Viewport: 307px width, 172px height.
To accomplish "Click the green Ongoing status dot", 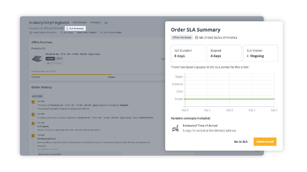I will click(248, 56).
